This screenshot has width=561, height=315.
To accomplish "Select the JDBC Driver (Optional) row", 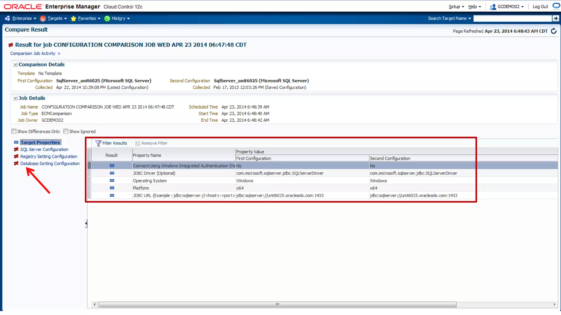I will pos(323,173).
